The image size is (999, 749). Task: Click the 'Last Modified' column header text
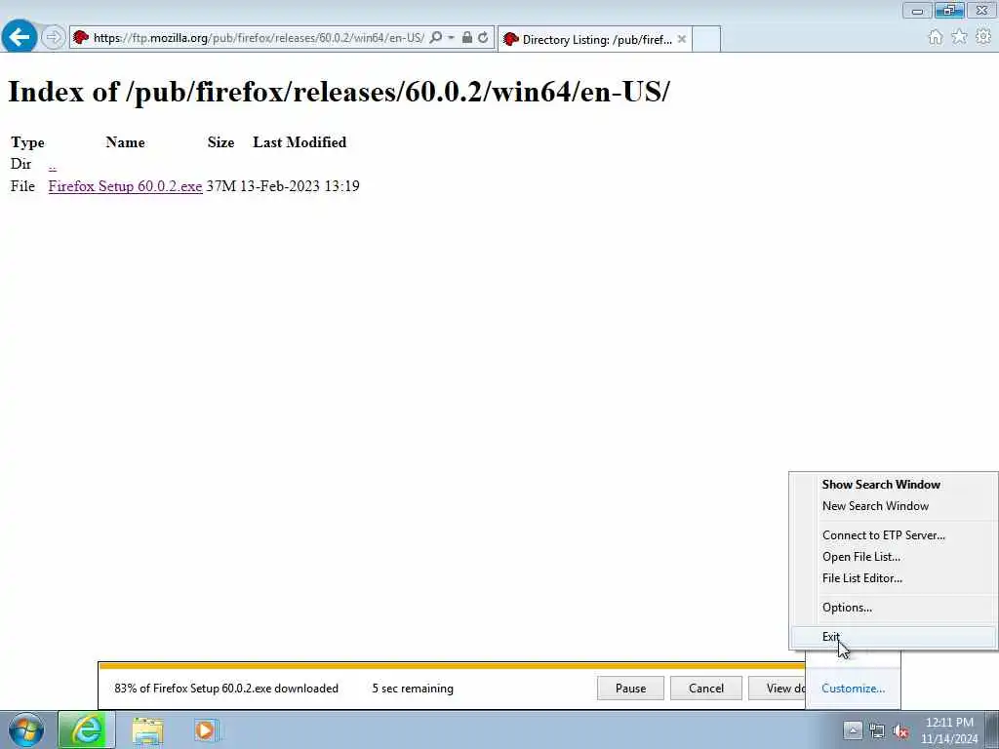point(300,142)
